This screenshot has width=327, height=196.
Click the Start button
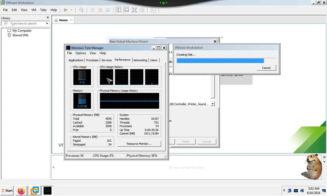(7, 190)
